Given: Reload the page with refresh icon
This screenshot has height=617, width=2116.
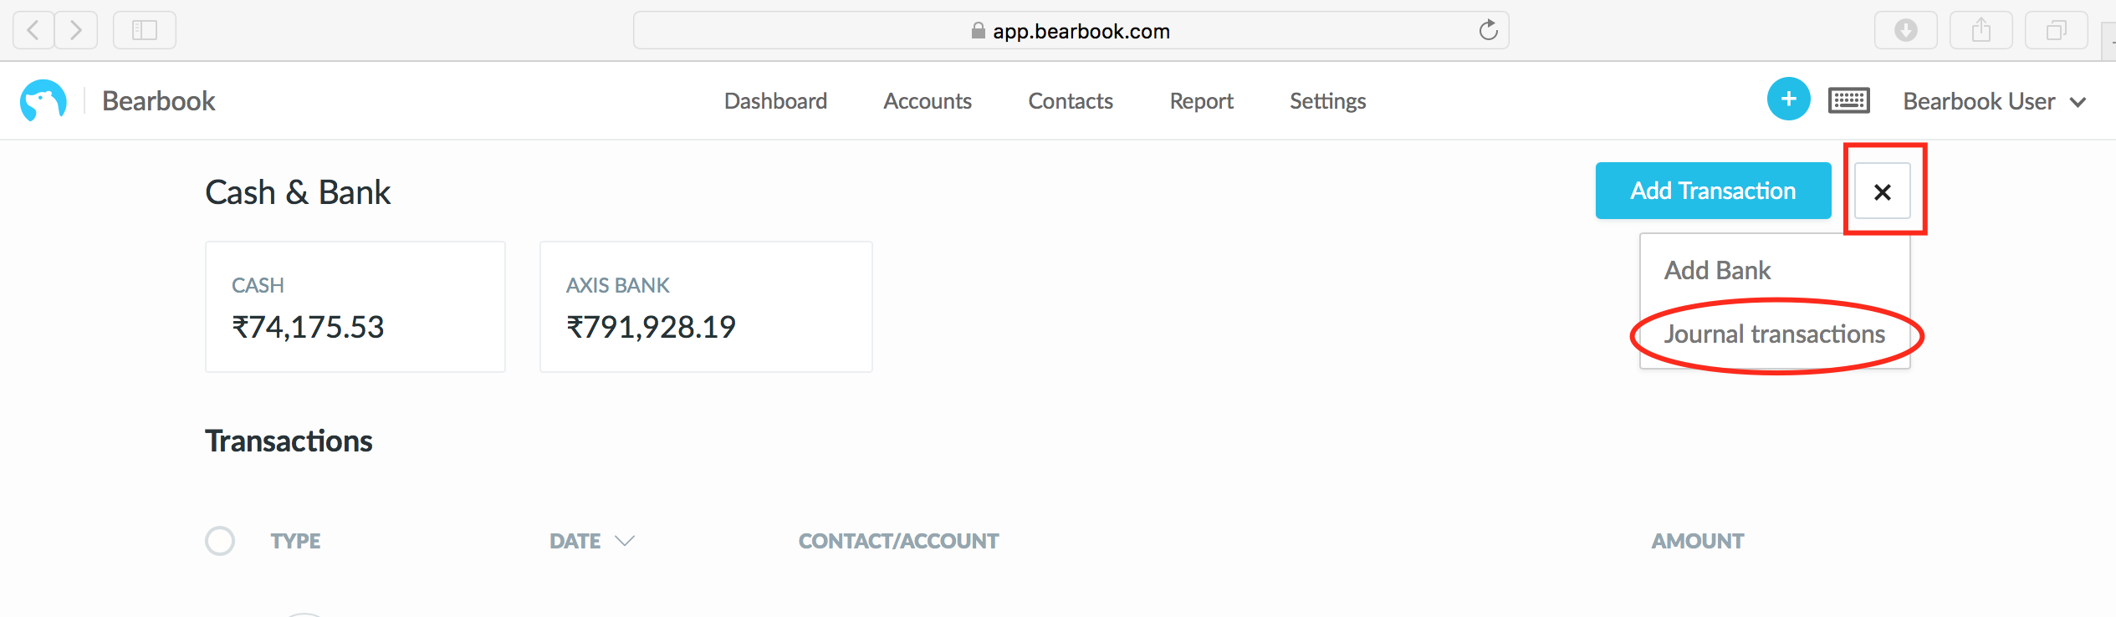Looking at the screenshot, I should tap(1488, 31).
